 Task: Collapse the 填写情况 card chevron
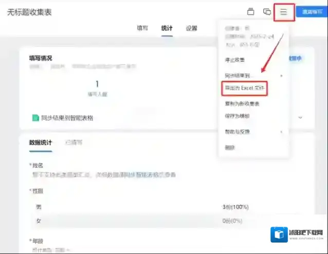300,118
